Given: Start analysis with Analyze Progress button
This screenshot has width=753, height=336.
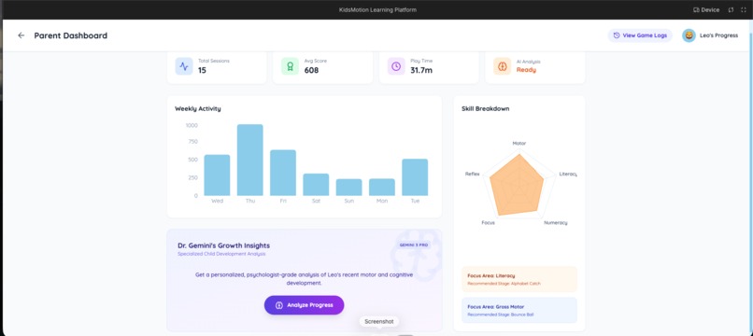Looking at the screenshot, I should click(304, 305).
